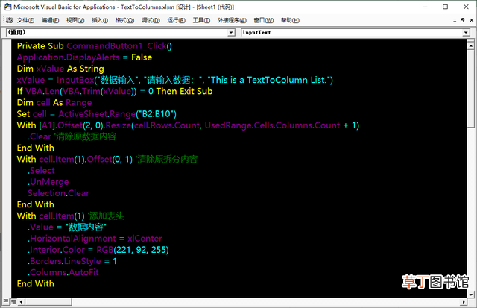Click the 'Dim cell As Range' line
This screenshot has height=308, width=477.
[54, 103]
